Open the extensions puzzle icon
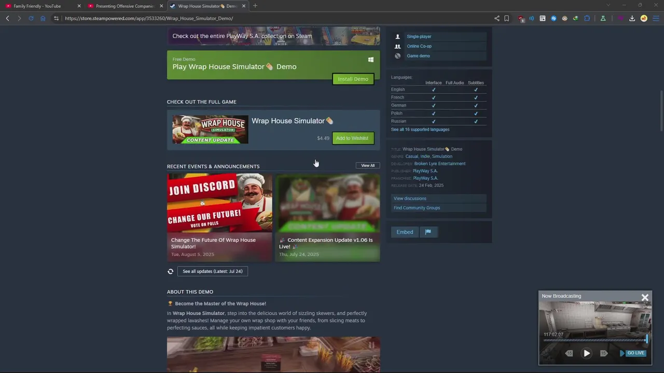This screenshot has height=373, width=664. click(x=587, y=18)
